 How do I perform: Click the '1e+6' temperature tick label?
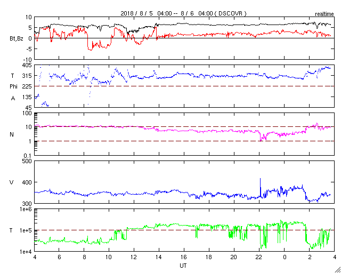point(26,209)
